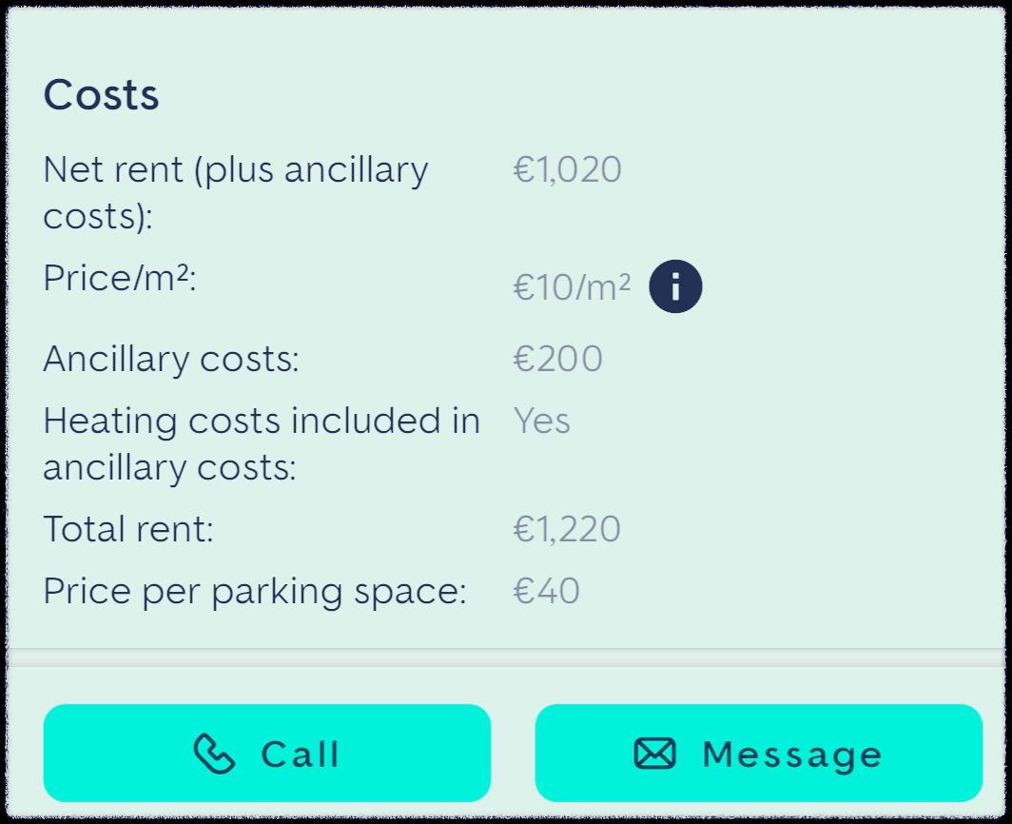Click the Costs section heading

coord(102,95)
